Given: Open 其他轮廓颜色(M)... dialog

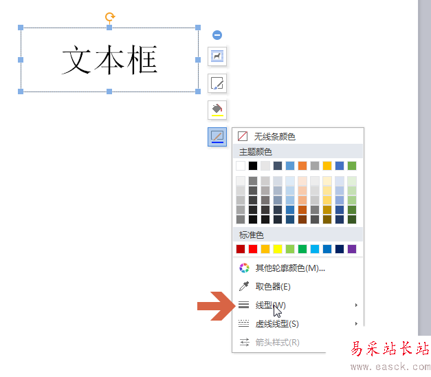Looking at the screenshot, I should (x=298, y=268).
